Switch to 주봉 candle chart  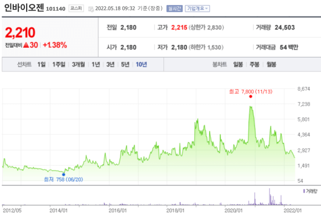(x=255, y=65)
